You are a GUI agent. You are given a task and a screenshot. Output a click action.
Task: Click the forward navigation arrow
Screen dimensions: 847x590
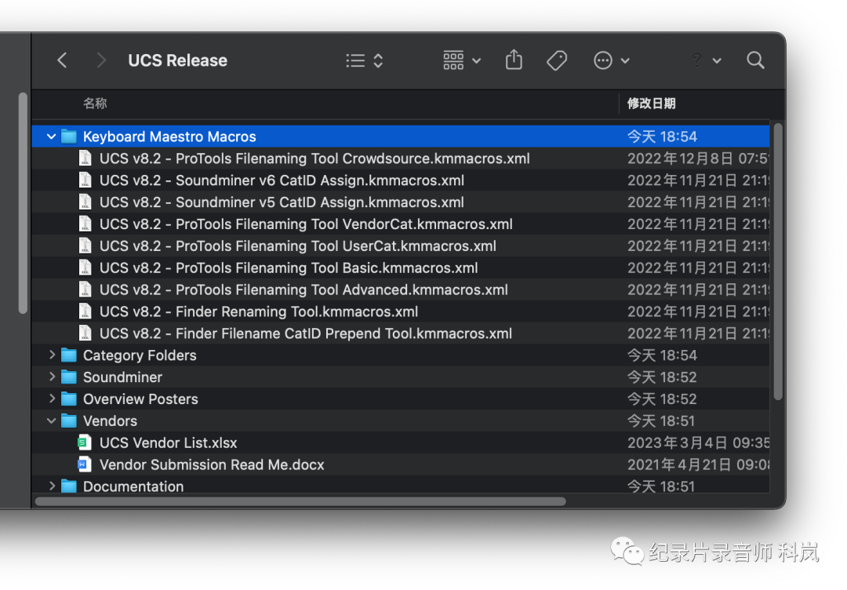(100, 60)
